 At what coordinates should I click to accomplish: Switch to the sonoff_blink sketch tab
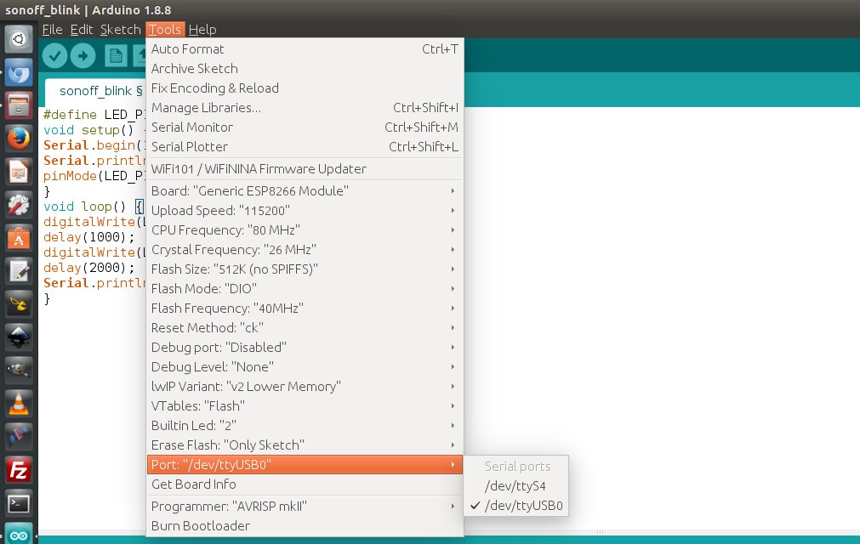95,91
